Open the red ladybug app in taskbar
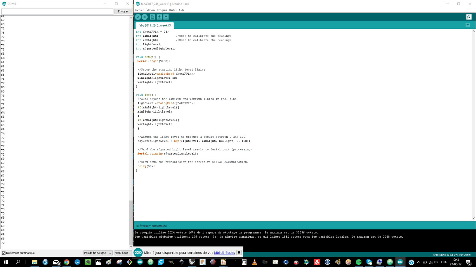Viewport: 476px width, 267px height. tap(317, 262)
